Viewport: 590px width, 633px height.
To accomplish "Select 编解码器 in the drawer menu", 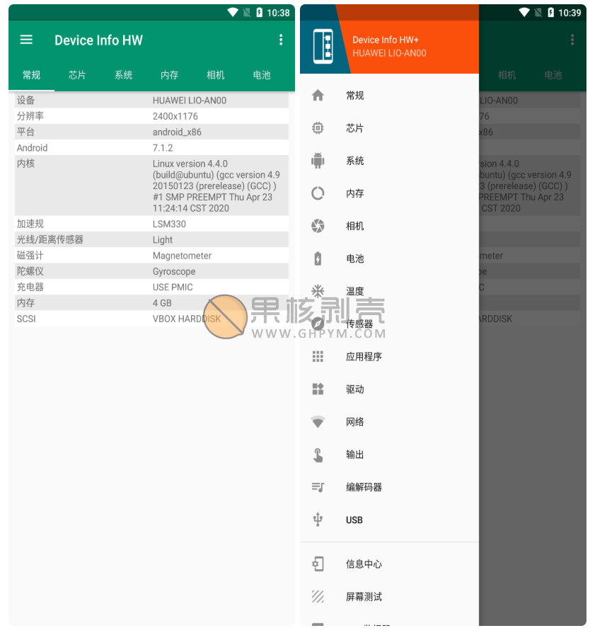I will click(x=364, y=487).
